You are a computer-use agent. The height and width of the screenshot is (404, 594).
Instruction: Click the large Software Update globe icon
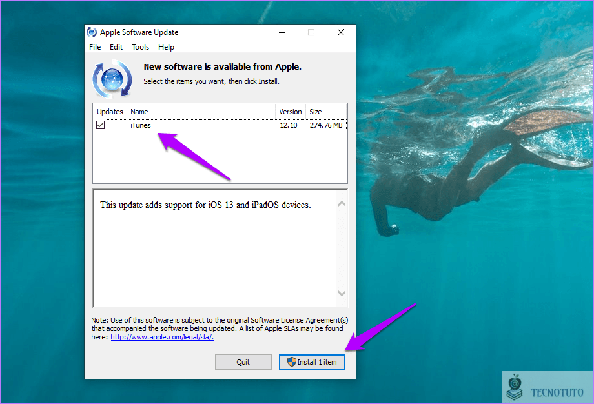(x=112, y=79)
